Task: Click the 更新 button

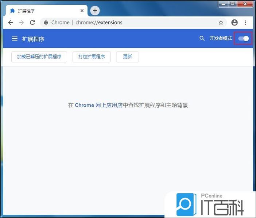Action: pyautogui.click(x=128, y=57)
